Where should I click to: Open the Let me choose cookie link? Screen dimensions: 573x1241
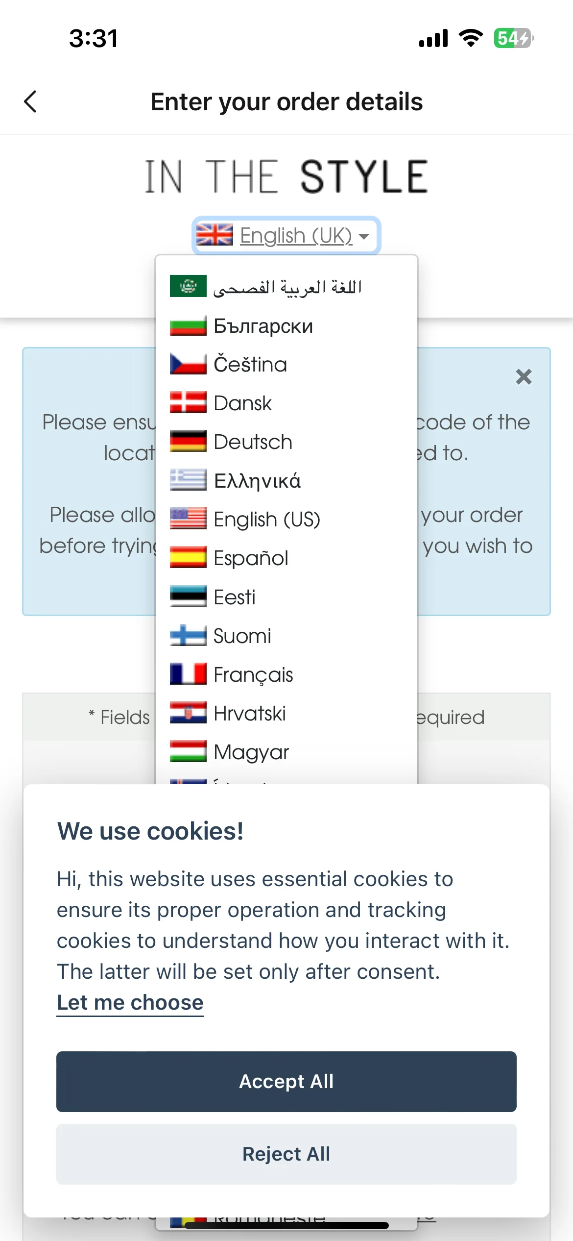(130, 1003)
